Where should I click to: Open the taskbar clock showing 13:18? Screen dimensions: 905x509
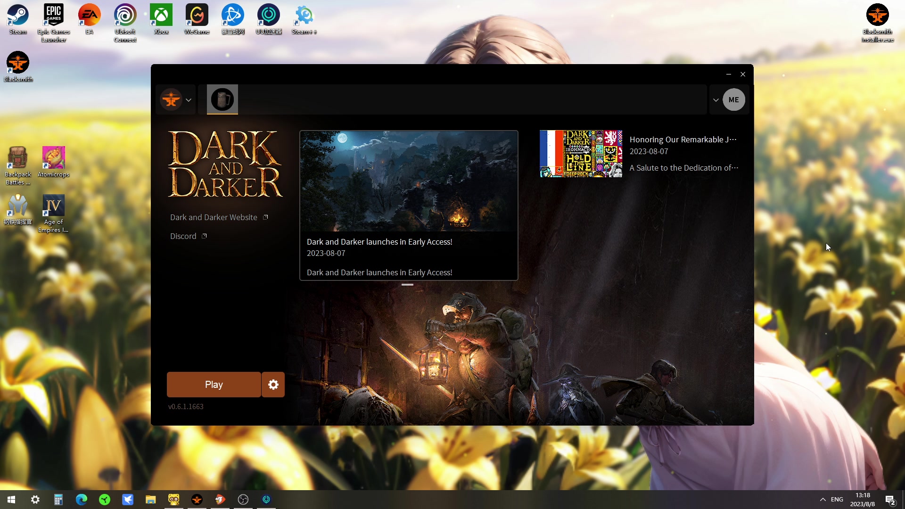[863, 500]
